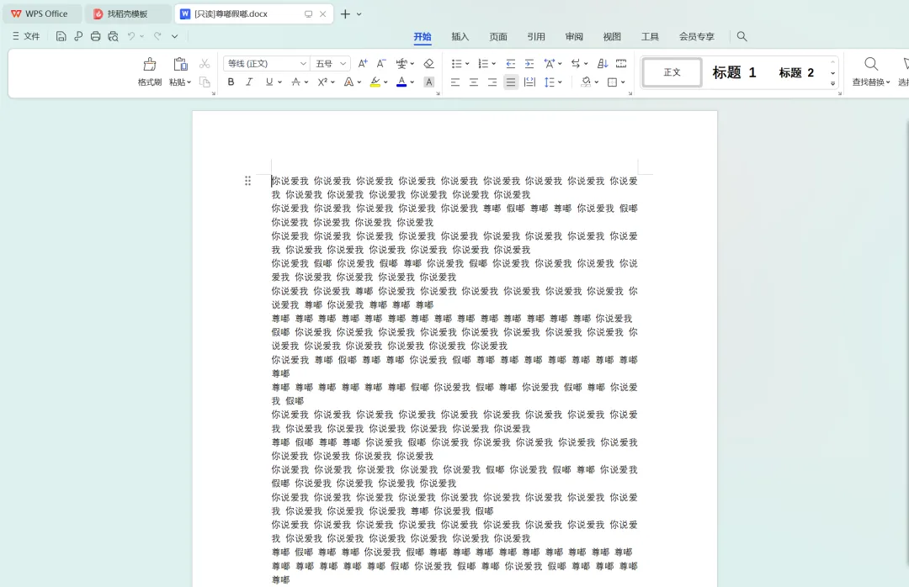This screenshot has height=587, width=909.
Task: Toggle Superscript X² button
Action: click(323, 82)
